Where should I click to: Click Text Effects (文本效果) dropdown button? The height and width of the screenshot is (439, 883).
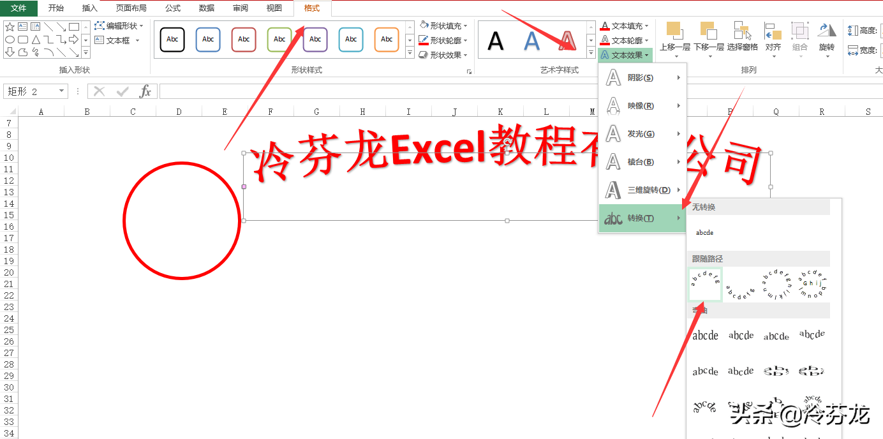[x=625, y=56]
